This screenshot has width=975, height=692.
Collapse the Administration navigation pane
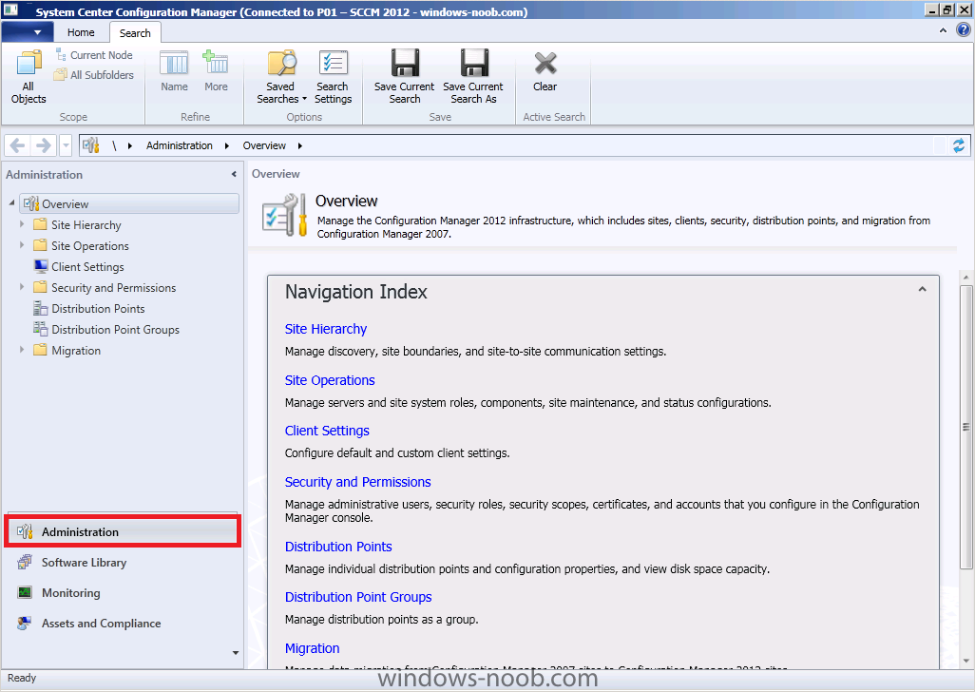click(234, 175)
